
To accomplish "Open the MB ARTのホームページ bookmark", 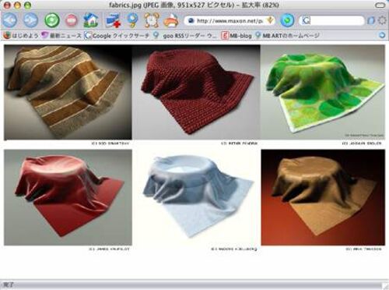I will 287,36.
